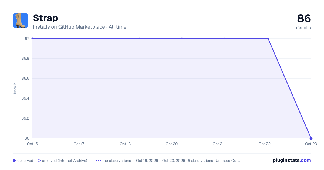
Task: Click the rotated 'installs' y-axis title
Action: [15, 88]
